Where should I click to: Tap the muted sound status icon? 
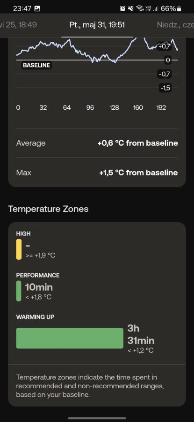point(131,8)
